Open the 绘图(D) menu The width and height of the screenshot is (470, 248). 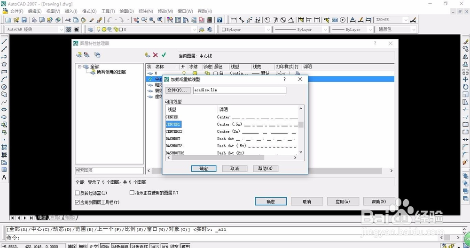[x=126, y=11]
